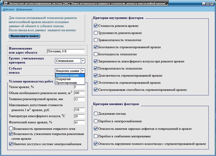This screenshot has height=156, width=216.
Task: Collapse the Субъект поиска dropdown arrow
Action: coord(83,71)
